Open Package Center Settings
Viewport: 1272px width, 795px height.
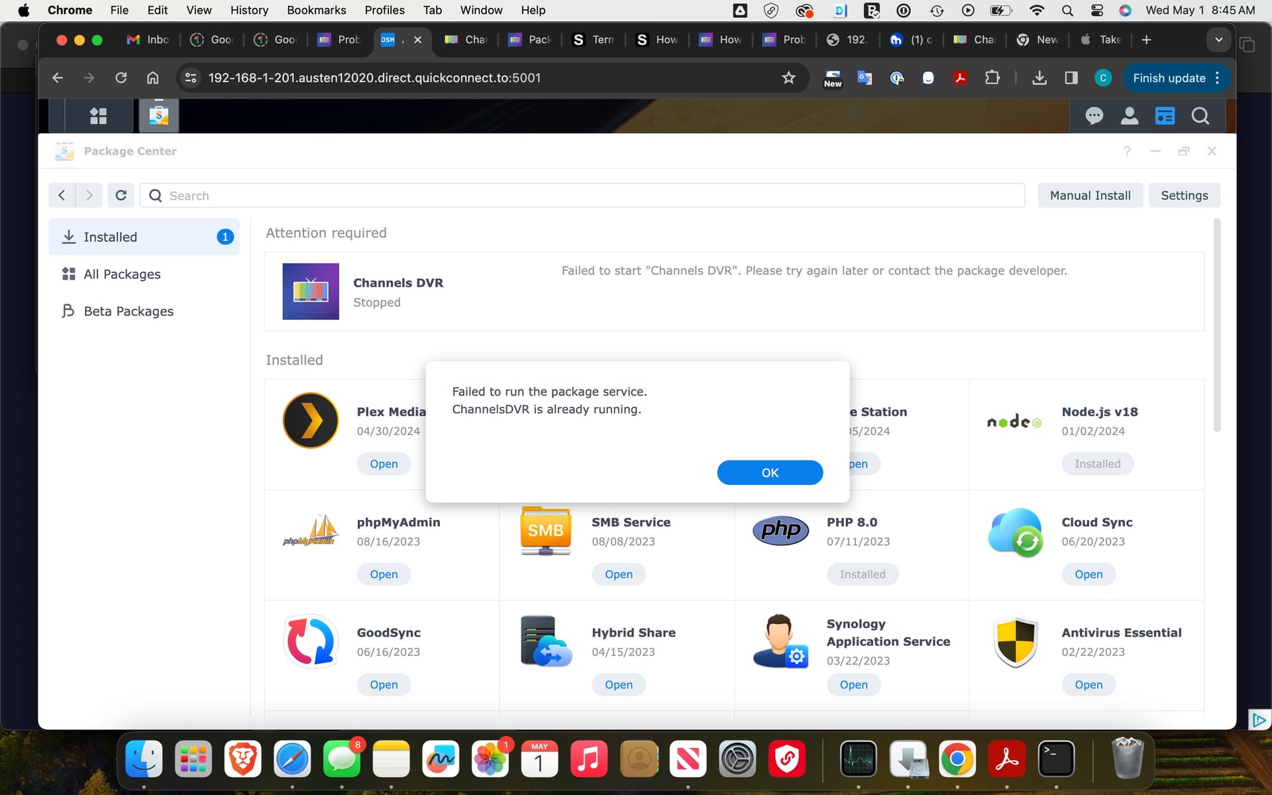point(1184,195)
